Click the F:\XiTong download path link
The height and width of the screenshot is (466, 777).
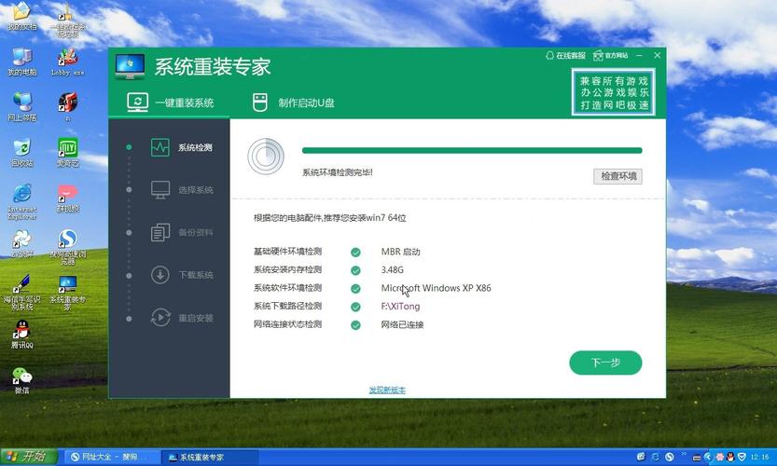[x=400, y=307]
